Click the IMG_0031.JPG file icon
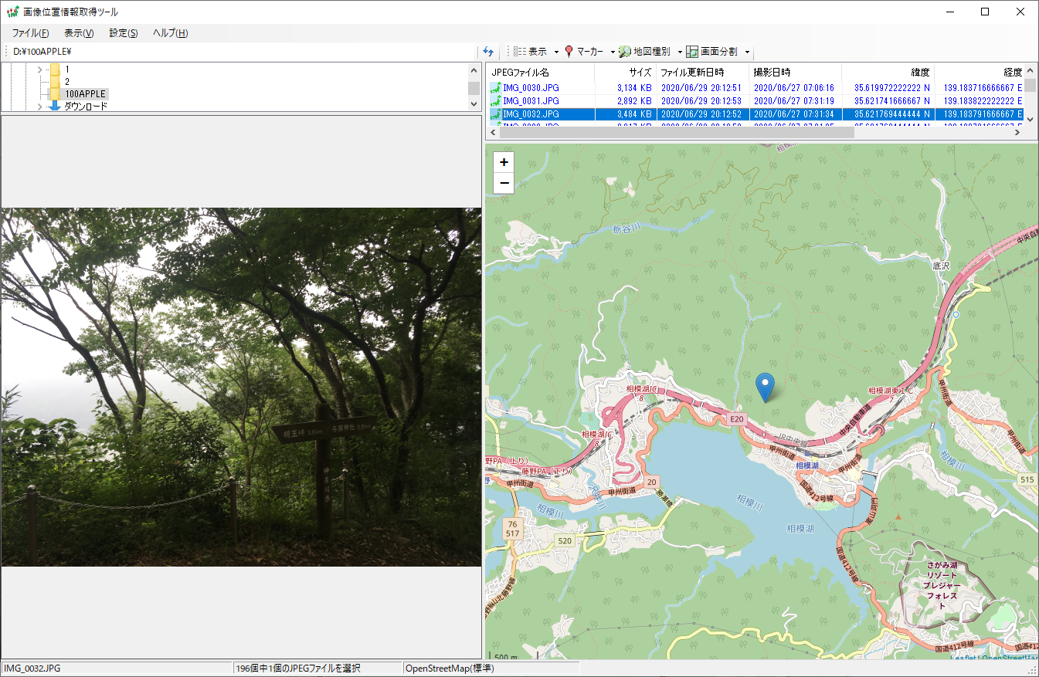The height and width of the screenshot is (677, 1039). (x=494, y=101)
